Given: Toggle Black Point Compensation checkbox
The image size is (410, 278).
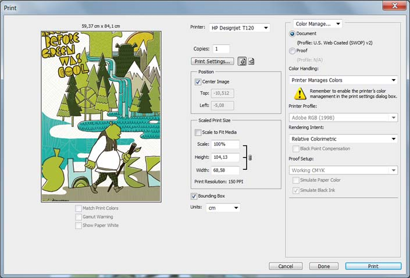Looking at the screenshot, I should coord(296,149).
